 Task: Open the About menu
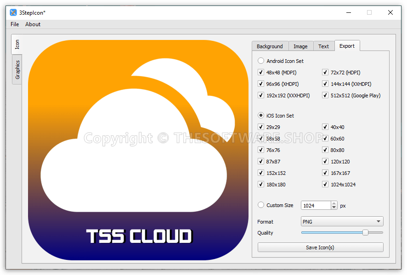(x=33, y=24)
